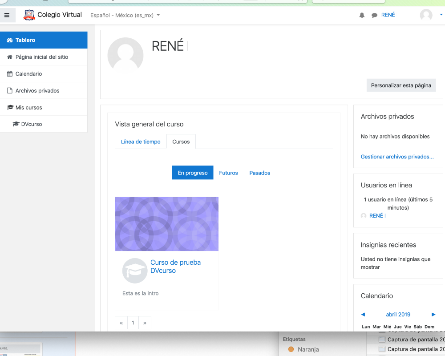
Task: Click the purple course image thumbnail
Action: coord(166,224)
